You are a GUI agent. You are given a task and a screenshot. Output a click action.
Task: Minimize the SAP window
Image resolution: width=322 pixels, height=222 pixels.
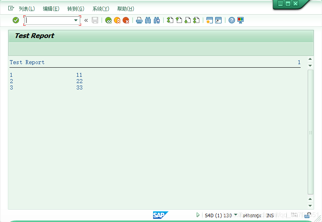coord(280,4)
